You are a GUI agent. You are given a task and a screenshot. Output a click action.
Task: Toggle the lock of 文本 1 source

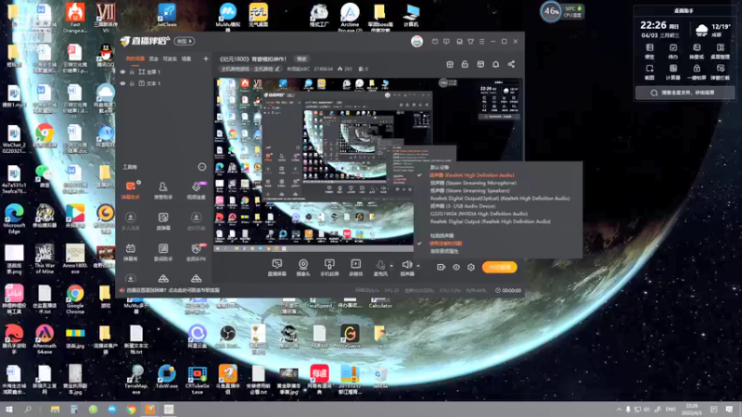pos(132,83)
